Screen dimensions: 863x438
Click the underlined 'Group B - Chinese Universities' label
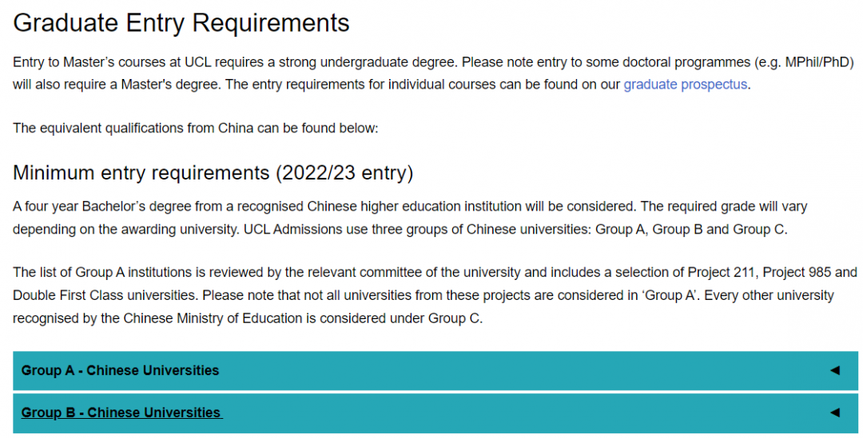(121, 412)
